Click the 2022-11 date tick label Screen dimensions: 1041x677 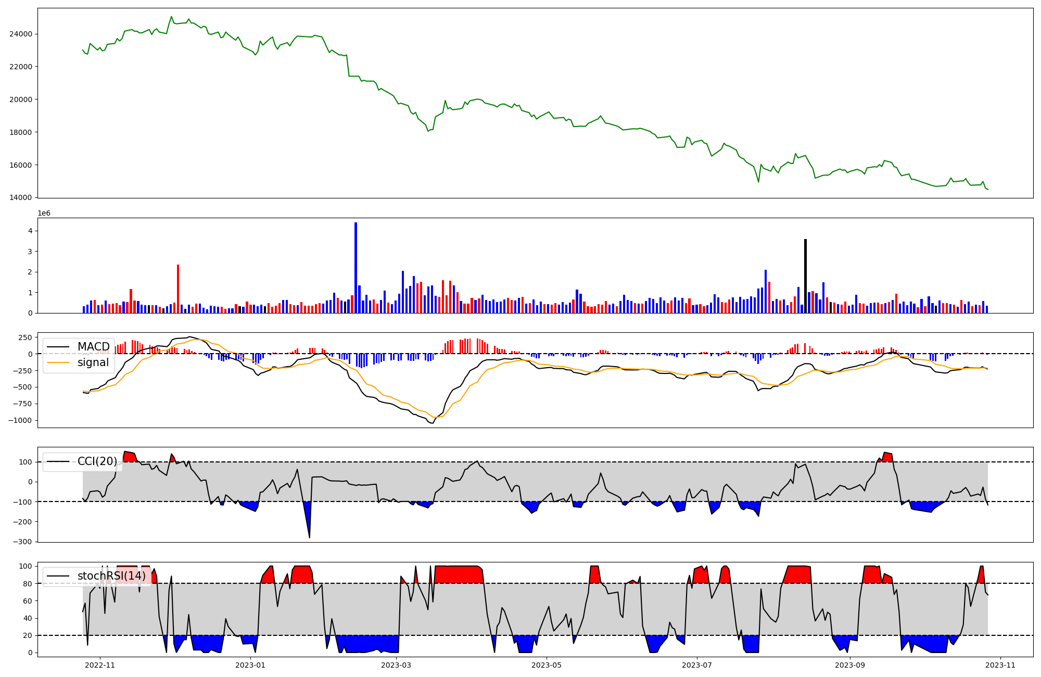[x=99, y=665]
